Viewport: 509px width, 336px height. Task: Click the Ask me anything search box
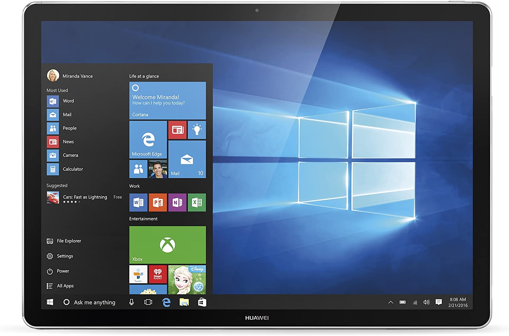pos(94,302)
